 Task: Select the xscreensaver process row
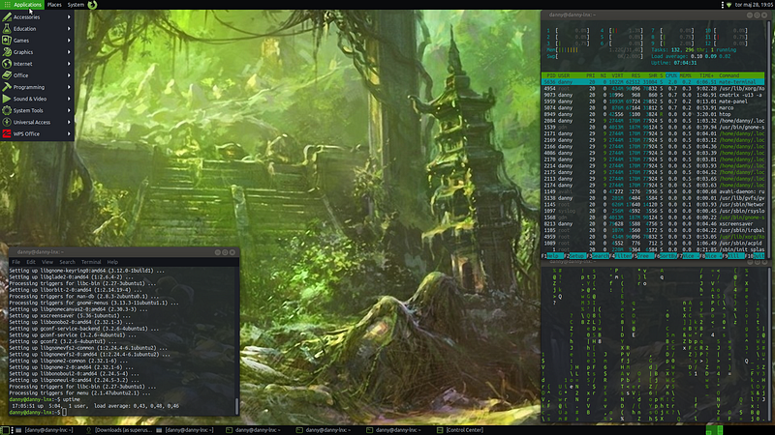653,223
